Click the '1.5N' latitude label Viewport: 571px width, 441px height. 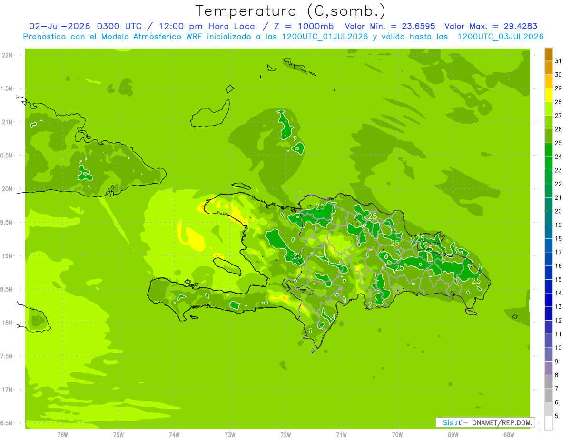(7, 88)
